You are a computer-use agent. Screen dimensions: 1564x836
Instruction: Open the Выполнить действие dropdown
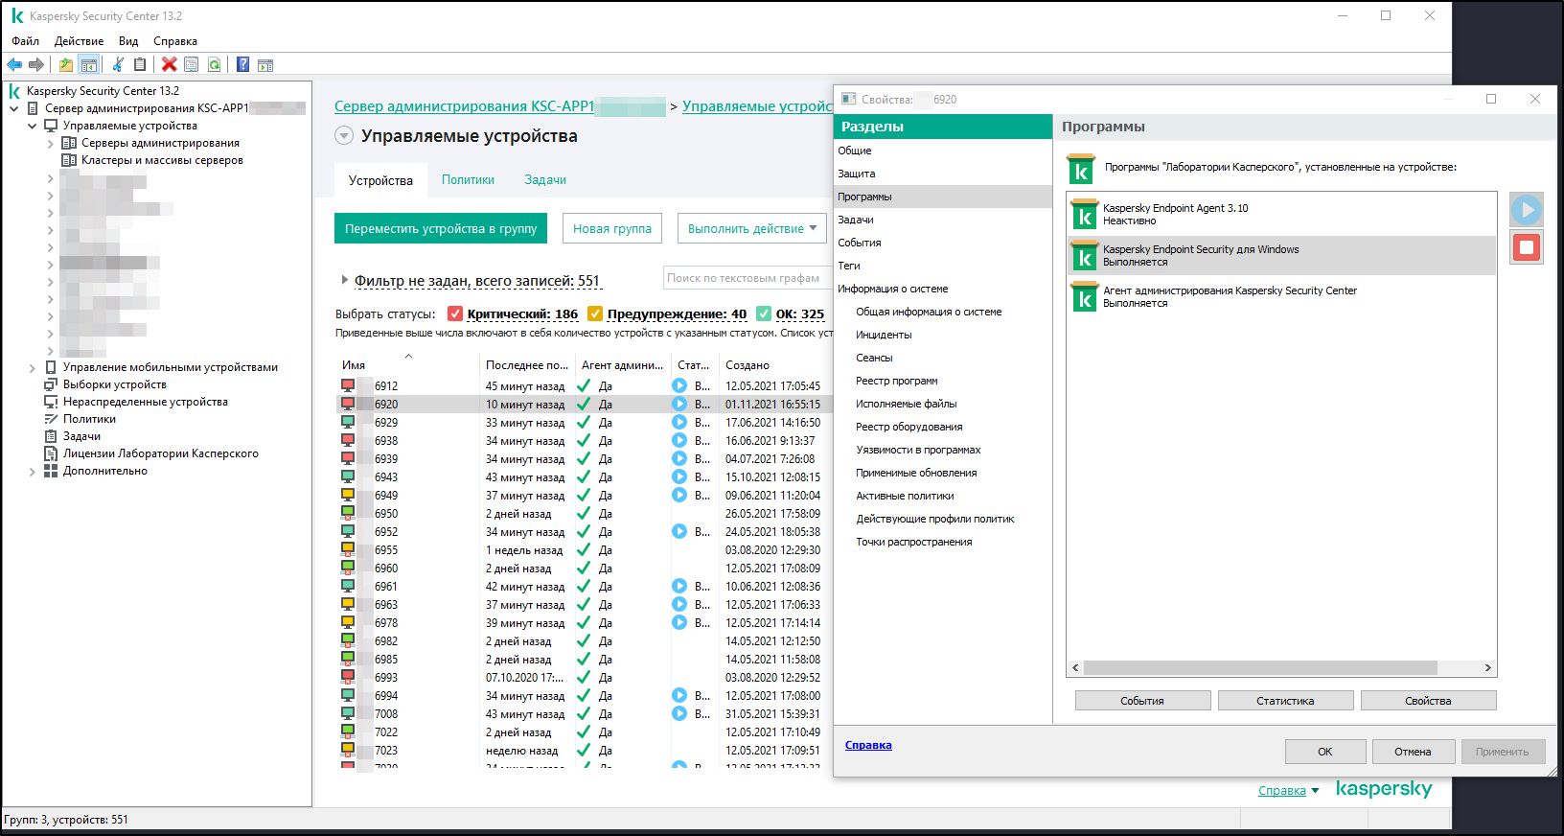coord(751,229)
